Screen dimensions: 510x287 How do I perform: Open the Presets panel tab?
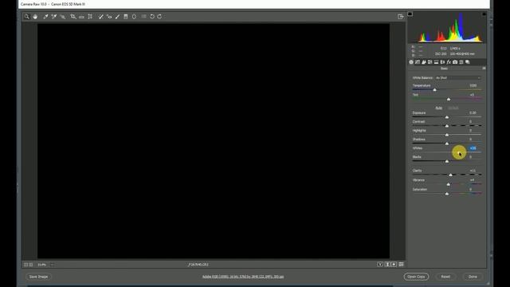tap(461, 62)
